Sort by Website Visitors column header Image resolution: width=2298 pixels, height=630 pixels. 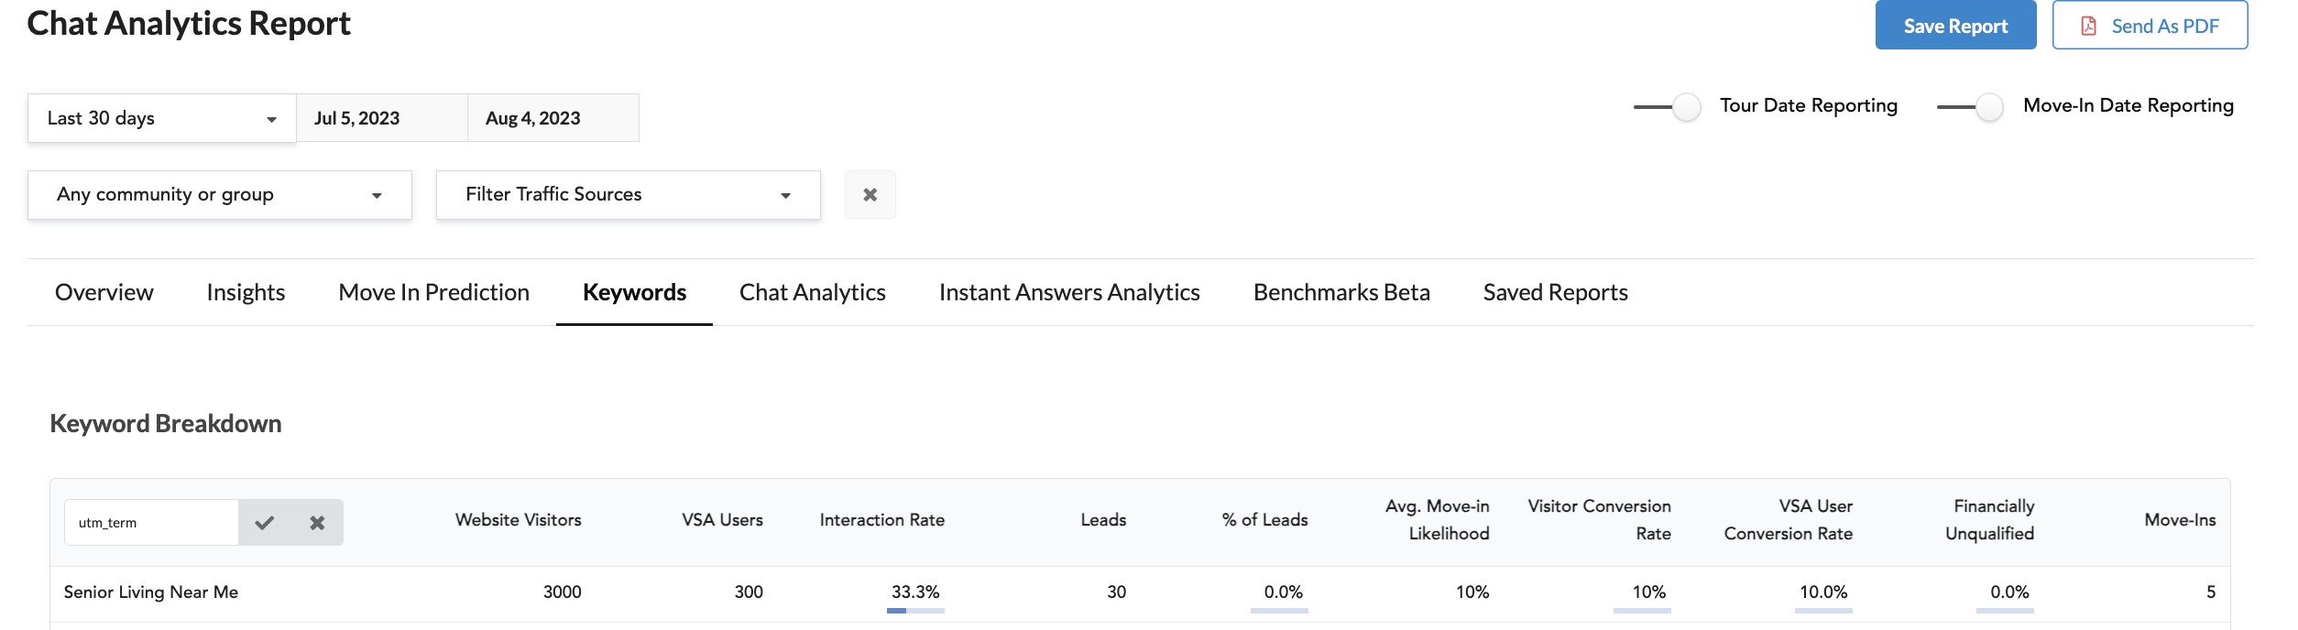click(518, 519)
